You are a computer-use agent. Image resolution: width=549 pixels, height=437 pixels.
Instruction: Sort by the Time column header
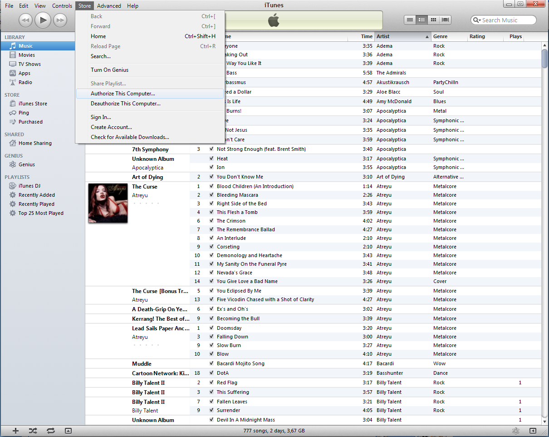tap(361, 36)
